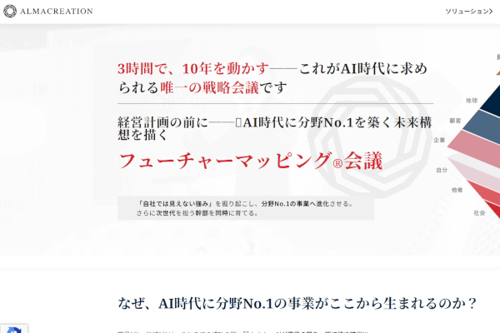Click subheading 経営計画の前に
Viewport: 500px width, 333px height.
(162, 122)
